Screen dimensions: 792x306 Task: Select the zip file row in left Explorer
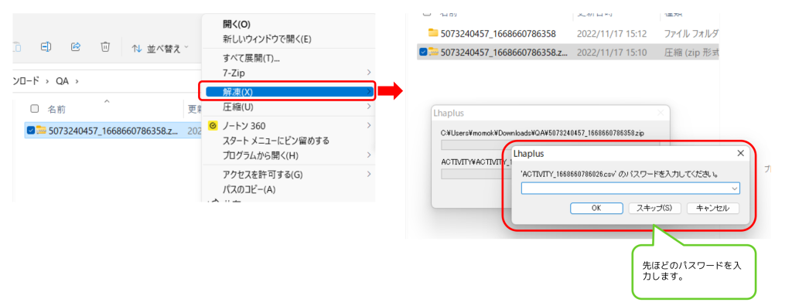pyautogui.click(x=113, y=131)
